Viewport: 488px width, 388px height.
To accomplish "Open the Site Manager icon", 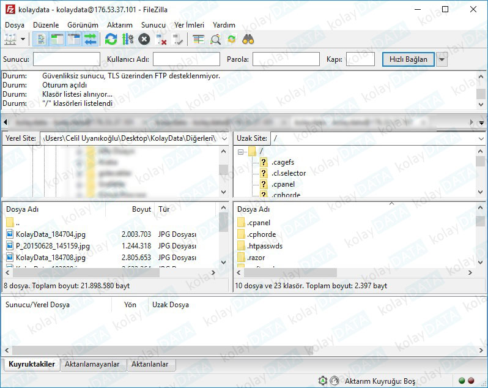I will (x=10, y=40).
